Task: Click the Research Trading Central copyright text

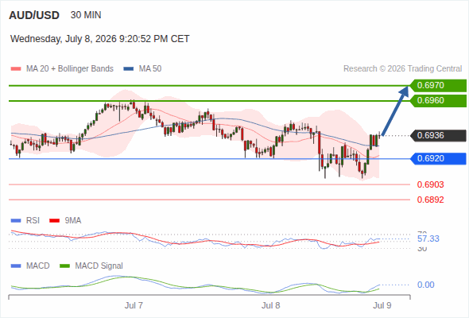Action: (x=402, y=69)
